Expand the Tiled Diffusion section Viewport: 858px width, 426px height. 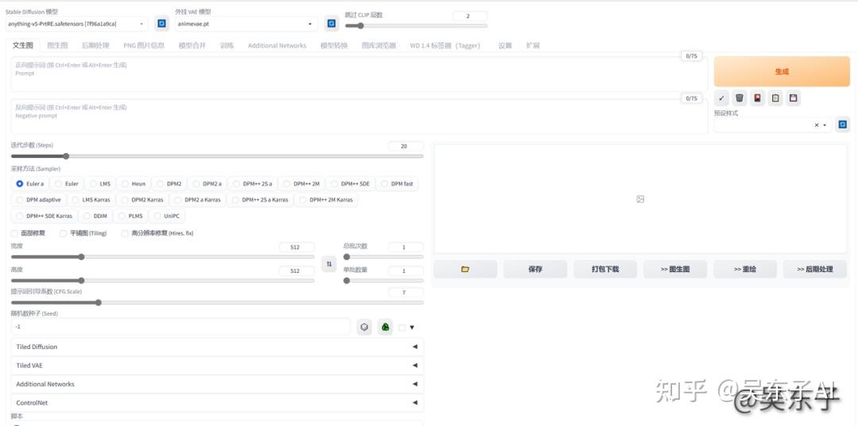click(x=217, y=347)
